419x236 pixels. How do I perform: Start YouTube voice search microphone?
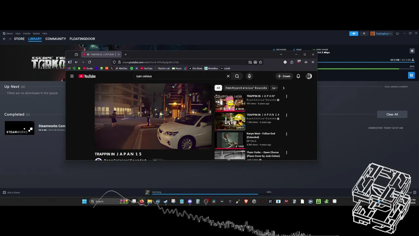point(249,76)
